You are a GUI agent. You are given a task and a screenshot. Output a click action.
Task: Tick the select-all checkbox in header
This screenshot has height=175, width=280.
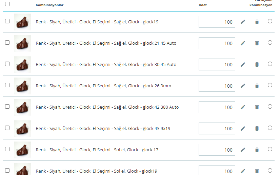7,4
